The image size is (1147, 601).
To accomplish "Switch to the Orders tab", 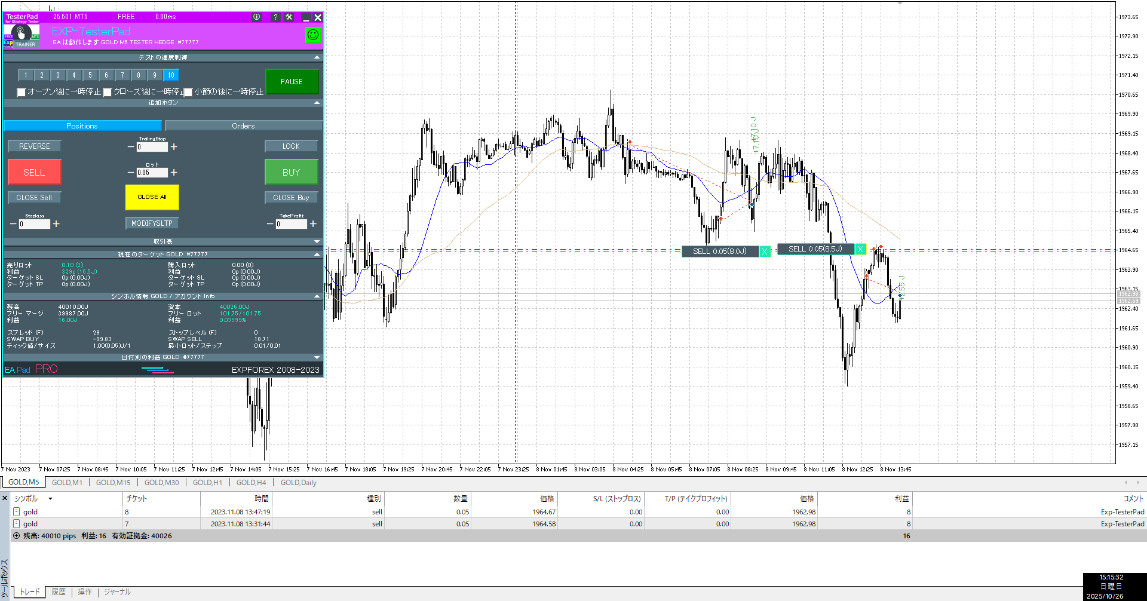I will (243, 126).
